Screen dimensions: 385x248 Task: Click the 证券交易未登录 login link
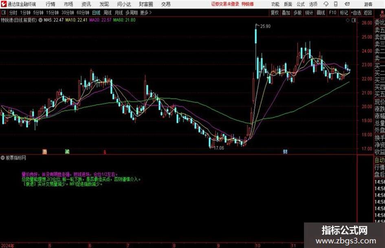pos(225,4)
